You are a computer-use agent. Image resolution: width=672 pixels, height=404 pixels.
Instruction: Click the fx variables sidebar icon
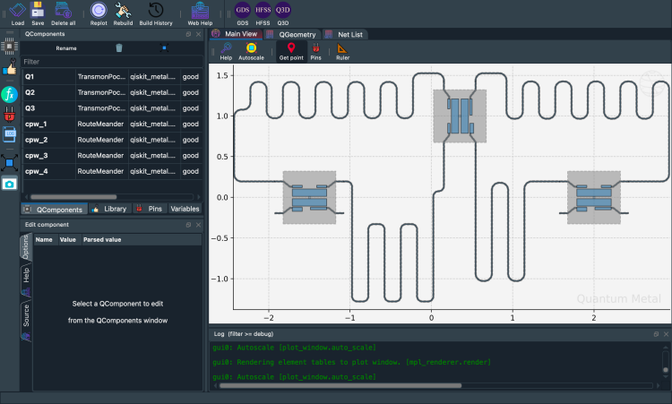[x=10, y=94]
